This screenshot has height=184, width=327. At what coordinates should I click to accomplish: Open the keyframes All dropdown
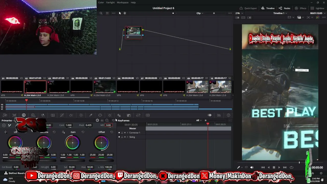(199, 120)
